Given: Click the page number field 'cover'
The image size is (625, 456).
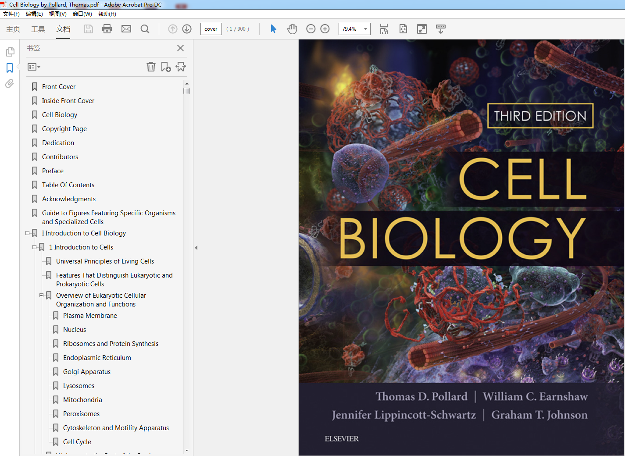Looking at the screenshot, I should tap(211, 29).
